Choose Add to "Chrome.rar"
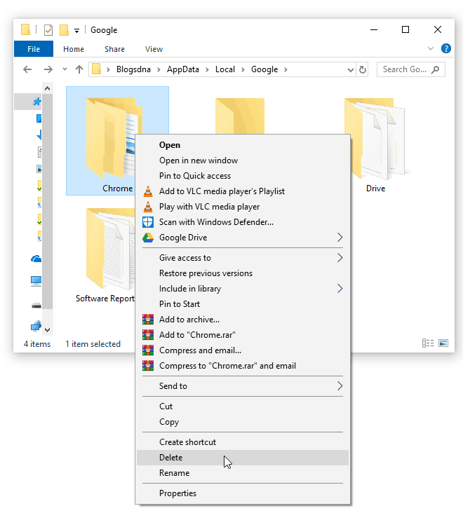Viewport: 463px width, 513px height. pyautogui.click(x=243, y=335)
